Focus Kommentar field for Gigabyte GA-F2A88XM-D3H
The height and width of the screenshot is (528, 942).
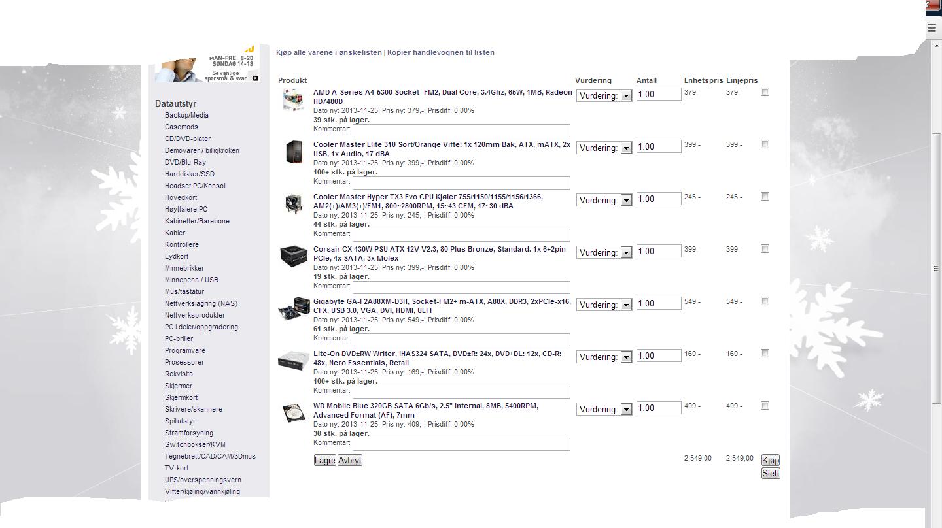[461, 340]
